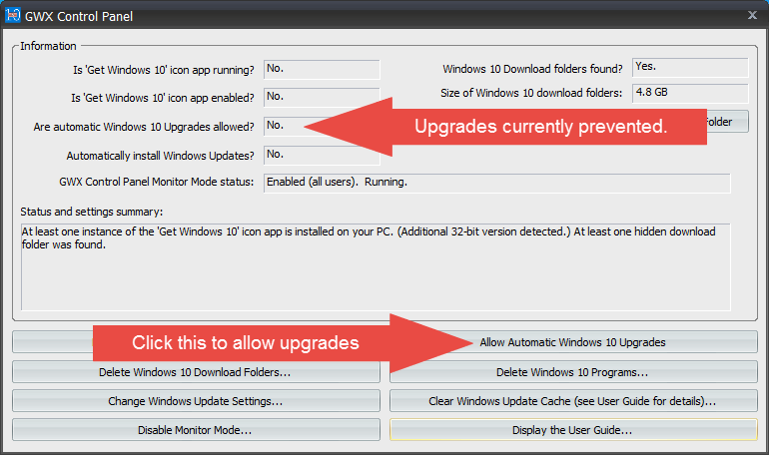Click the Download folders found 'Yes.' field

tap(690, 68)
